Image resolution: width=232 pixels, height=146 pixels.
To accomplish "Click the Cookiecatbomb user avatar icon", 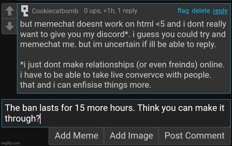I will [x=24, y=11].
